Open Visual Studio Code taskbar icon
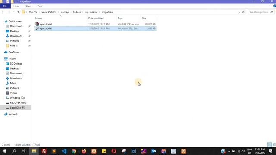Image resolution: width=276 pixels, height=155 pixels. [64, 151]
